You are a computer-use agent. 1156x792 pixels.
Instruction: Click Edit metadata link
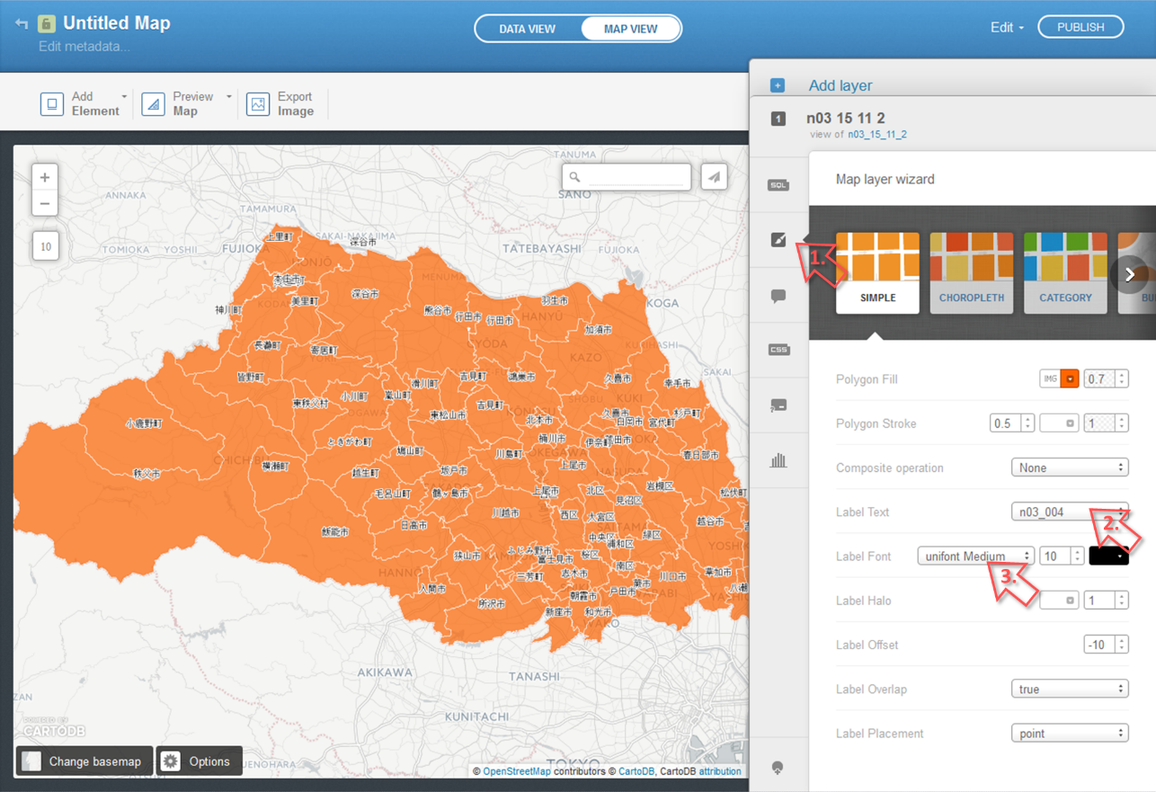click(84, 47)
